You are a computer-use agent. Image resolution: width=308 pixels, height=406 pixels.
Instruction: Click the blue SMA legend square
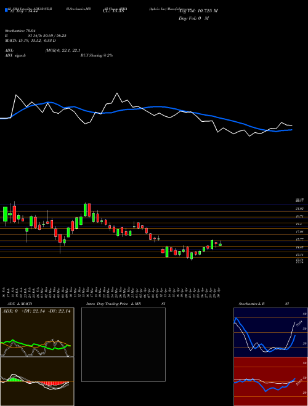pos(6,10)
